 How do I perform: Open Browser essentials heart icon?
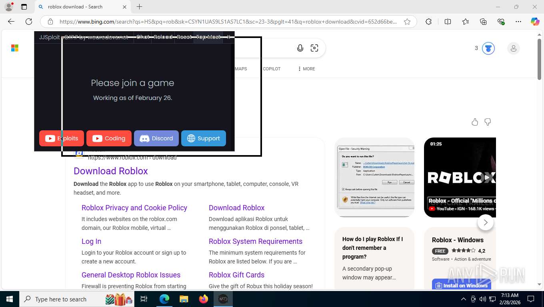click(x=501, y=22)
